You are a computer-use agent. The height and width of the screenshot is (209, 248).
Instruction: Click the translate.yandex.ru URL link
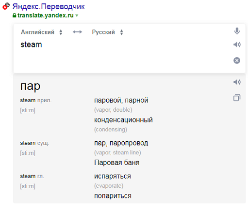tap(46, 15)
